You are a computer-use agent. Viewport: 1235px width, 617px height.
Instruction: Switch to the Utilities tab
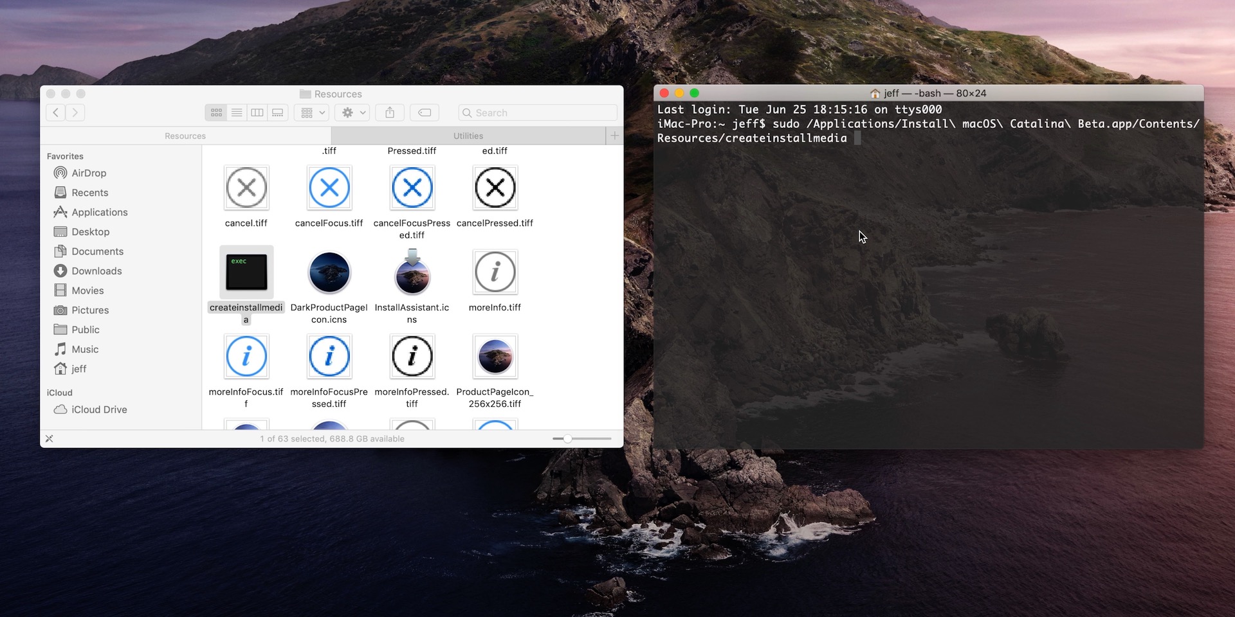(x=468, y=135)
